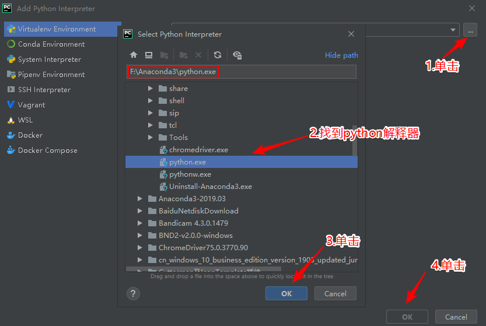Click the browse ellipsis button
486x326 pixels.
click(x=470, y=30)
